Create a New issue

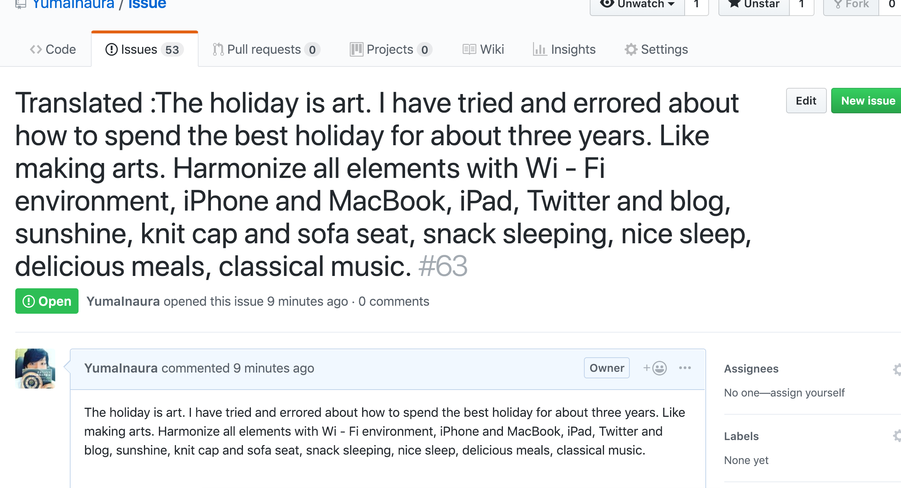(x=868, y=101)
